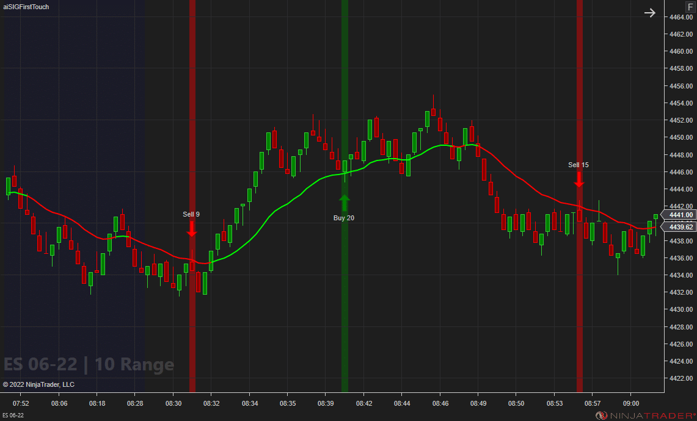The width and height of the screenshot is (697, 421).
Task: Click the aiSIGFirstTouch indicator label
Action: coord(26,7)
